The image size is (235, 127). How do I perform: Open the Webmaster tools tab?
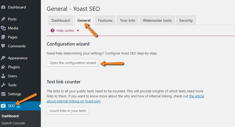[x=157, y=20]
